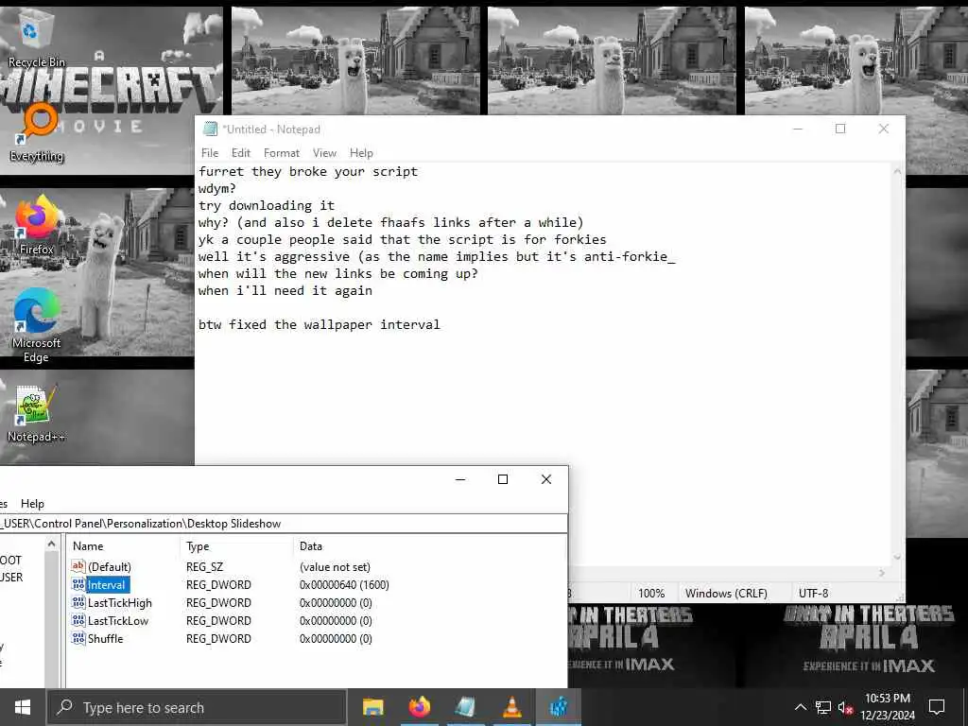Click the REG_SZ type cell
968x726 pixels.
(x=204, y=567)
